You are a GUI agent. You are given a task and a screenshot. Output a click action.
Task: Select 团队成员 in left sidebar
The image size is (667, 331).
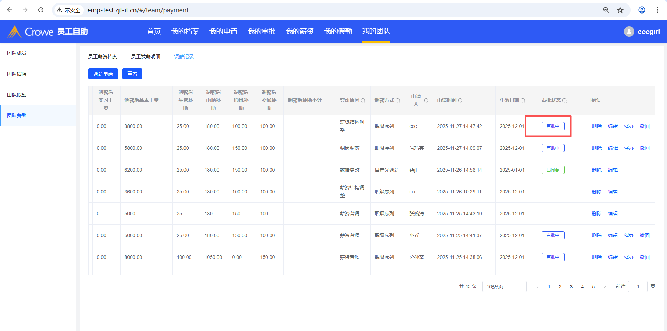tap(17, 53)
